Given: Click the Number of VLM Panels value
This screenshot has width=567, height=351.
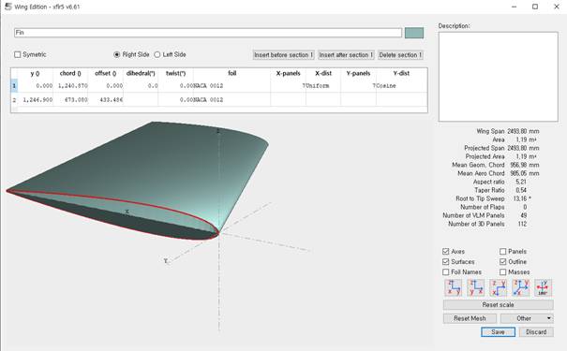Looking at the screenshot, I should [523, 215].
